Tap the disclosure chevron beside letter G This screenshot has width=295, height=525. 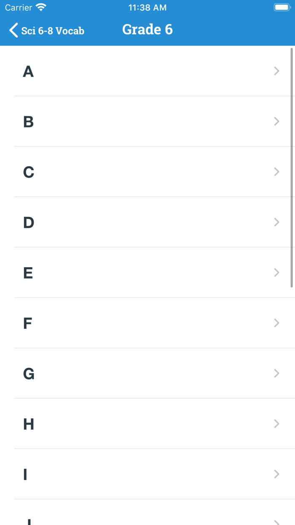pyautogui.click(x=276, y=373)
